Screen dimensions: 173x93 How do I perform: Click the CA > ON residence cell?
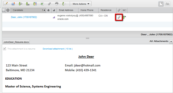[103, 16]
